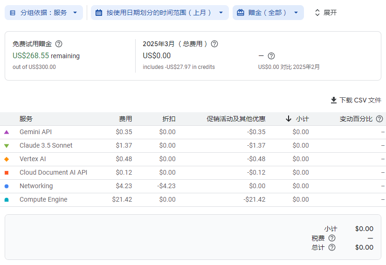This screenshot has width=386, height=265.
Task: Click help icon beside the dash comparison value
Action: click(x=271, y=56)
